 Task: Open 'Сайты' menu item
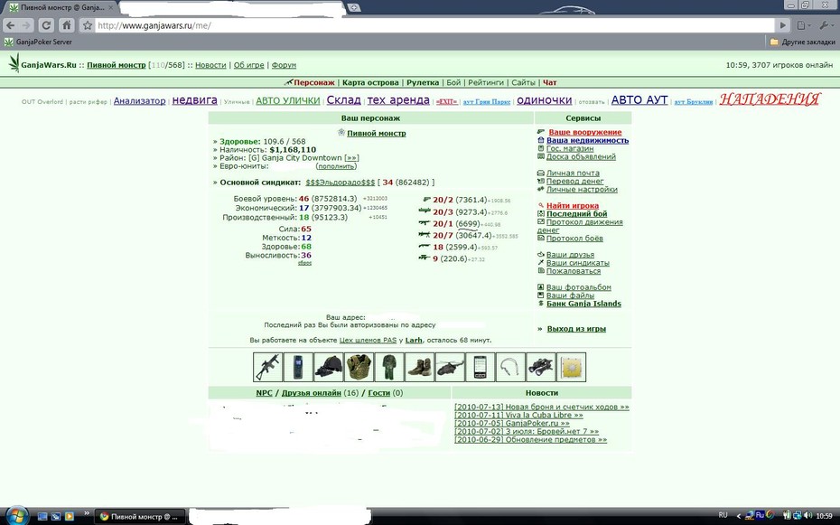[523, 82]
